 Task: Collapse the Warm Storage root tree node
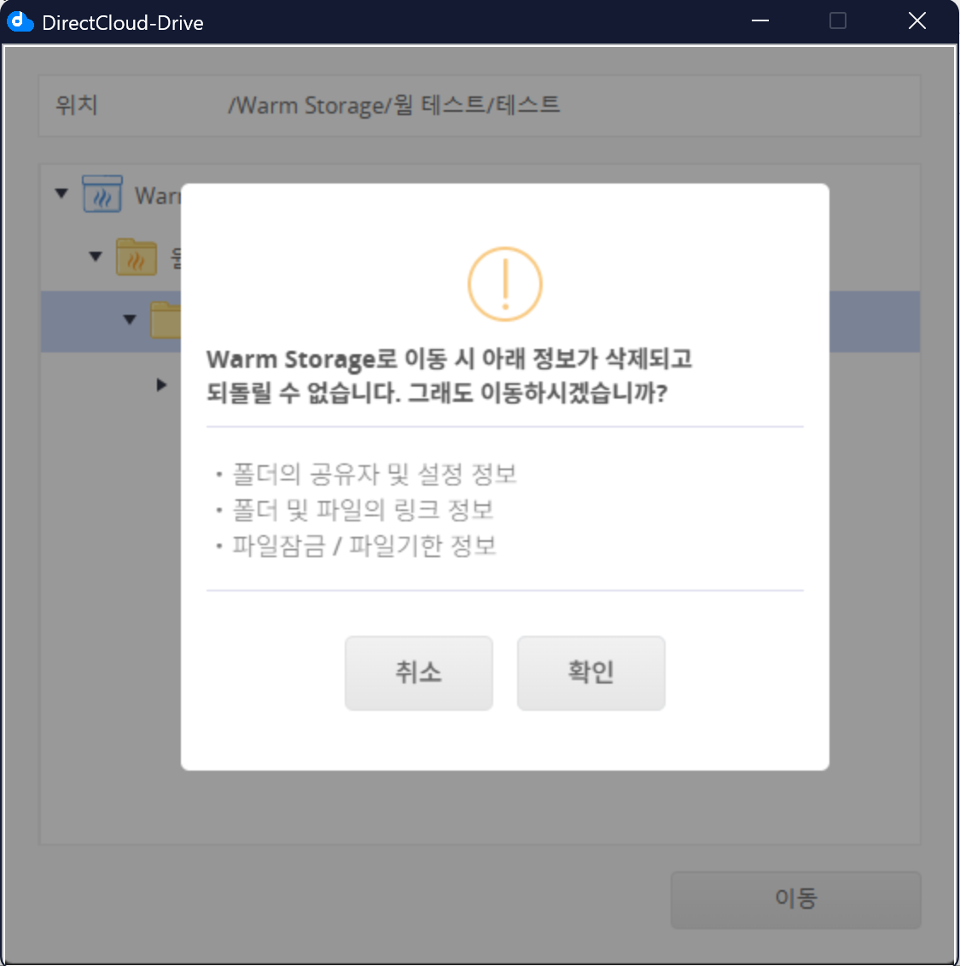(x=61, y=194)
